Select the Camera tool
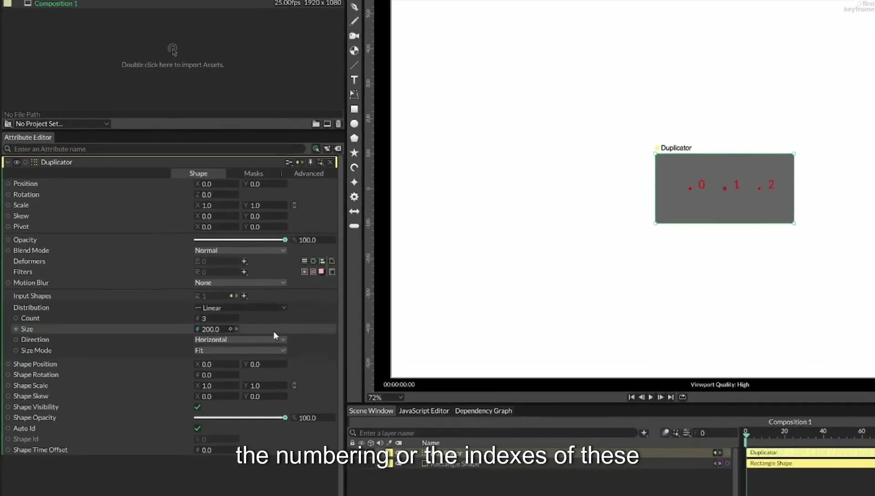 pyautogui.click(x=354, y=36)
